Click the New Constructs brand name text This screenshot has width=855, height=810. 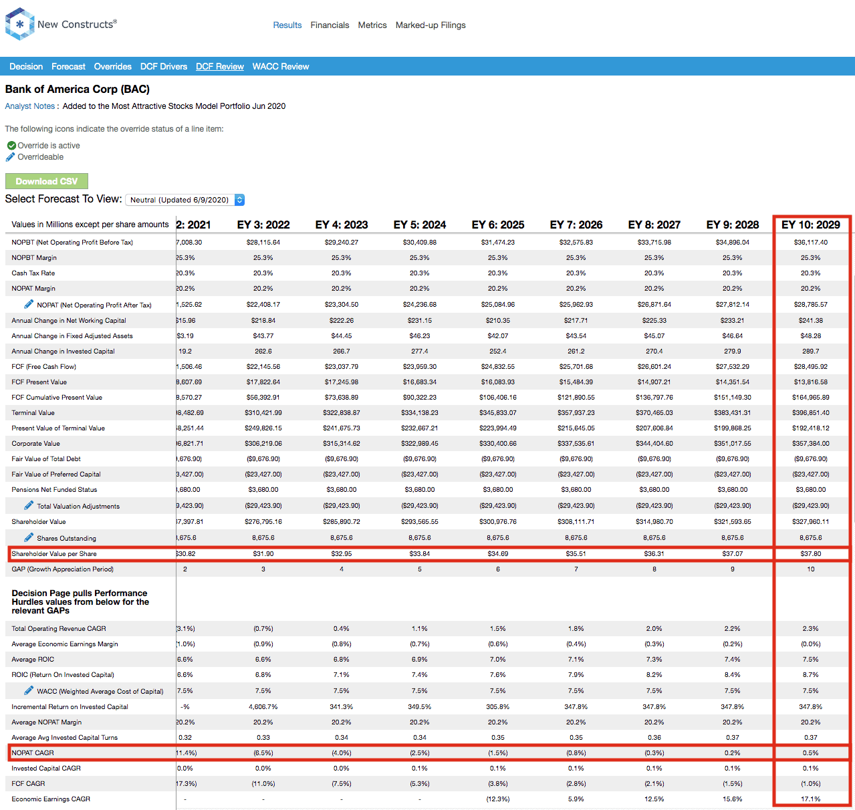[x=77, y=24]
